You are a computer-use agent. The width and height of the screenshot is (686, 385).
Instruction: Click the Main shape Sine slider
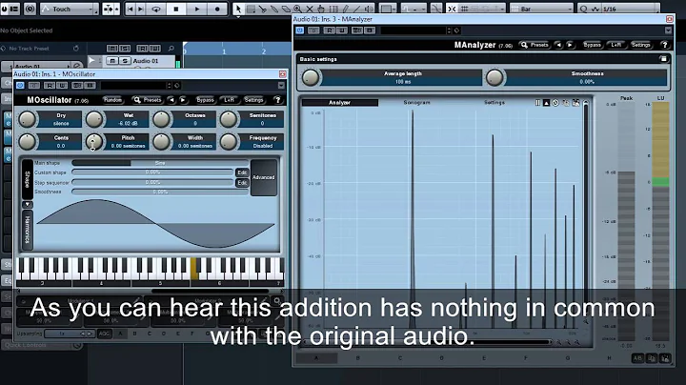tap(160, 163)
